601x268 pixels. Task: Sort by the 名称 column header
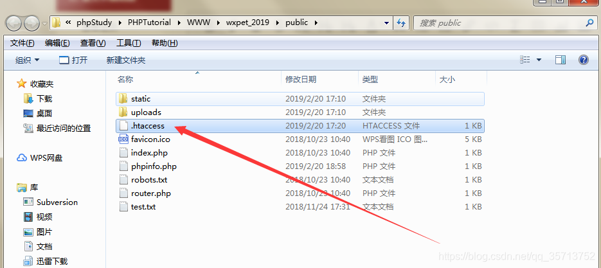125,79
